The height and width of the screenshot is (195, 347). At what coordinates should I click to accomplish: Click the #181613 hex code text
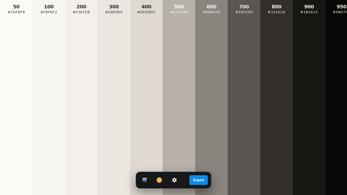(x=309, y=12)
